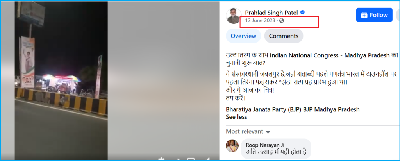
Task: Expand the Most relevant sorting dropdown
Action: 248,132
